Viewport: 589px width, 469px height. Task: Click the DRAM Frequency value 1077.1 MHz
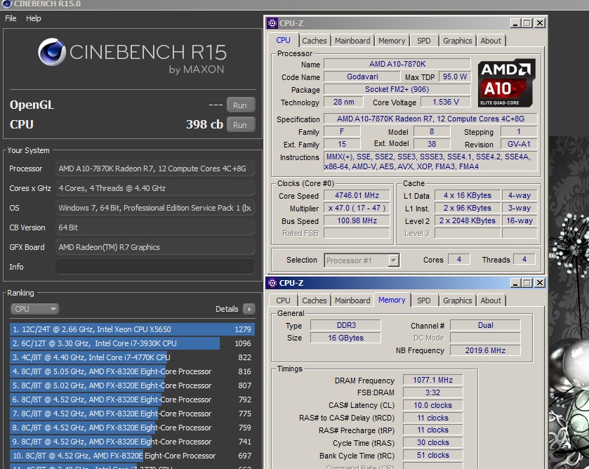[432, 380]
